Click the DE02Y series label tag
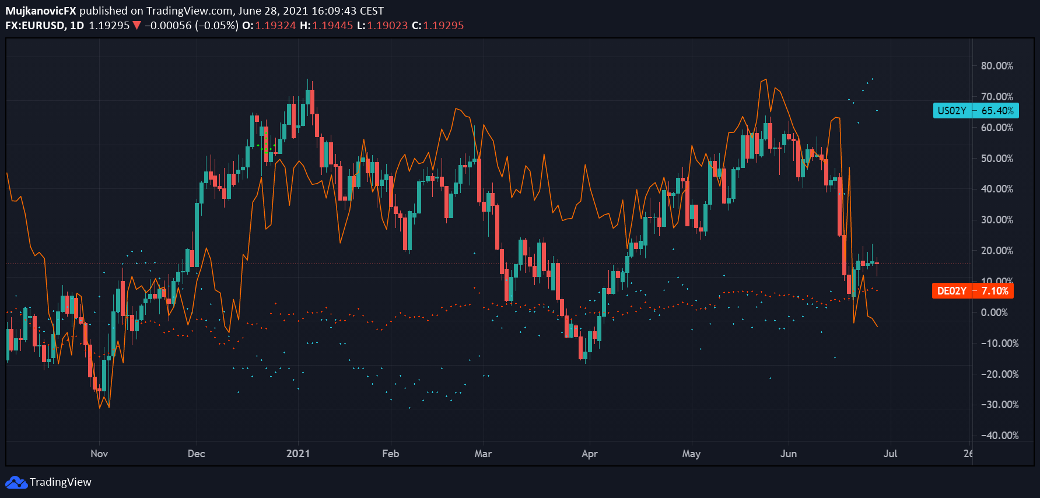Screen dimensions: 1040x498 point(952,291)
